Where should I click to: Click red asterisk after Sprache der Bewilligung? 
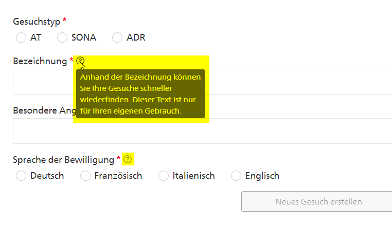tap(118, 158)
